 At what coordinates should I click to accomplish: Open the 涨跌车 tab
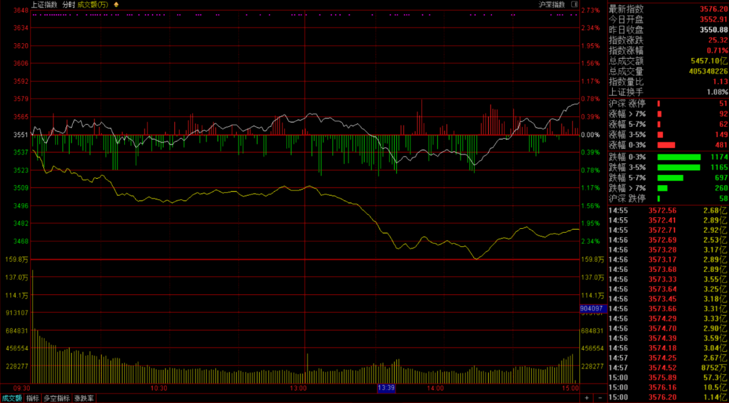pos(84,398)
